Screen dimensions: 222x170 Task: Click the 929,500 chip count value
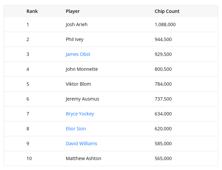tap(163, 54)
